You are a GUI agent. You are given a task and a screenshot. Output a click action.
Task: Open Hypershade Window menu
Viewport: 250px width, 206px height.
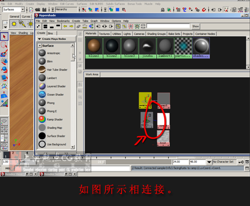click(104, 21)
